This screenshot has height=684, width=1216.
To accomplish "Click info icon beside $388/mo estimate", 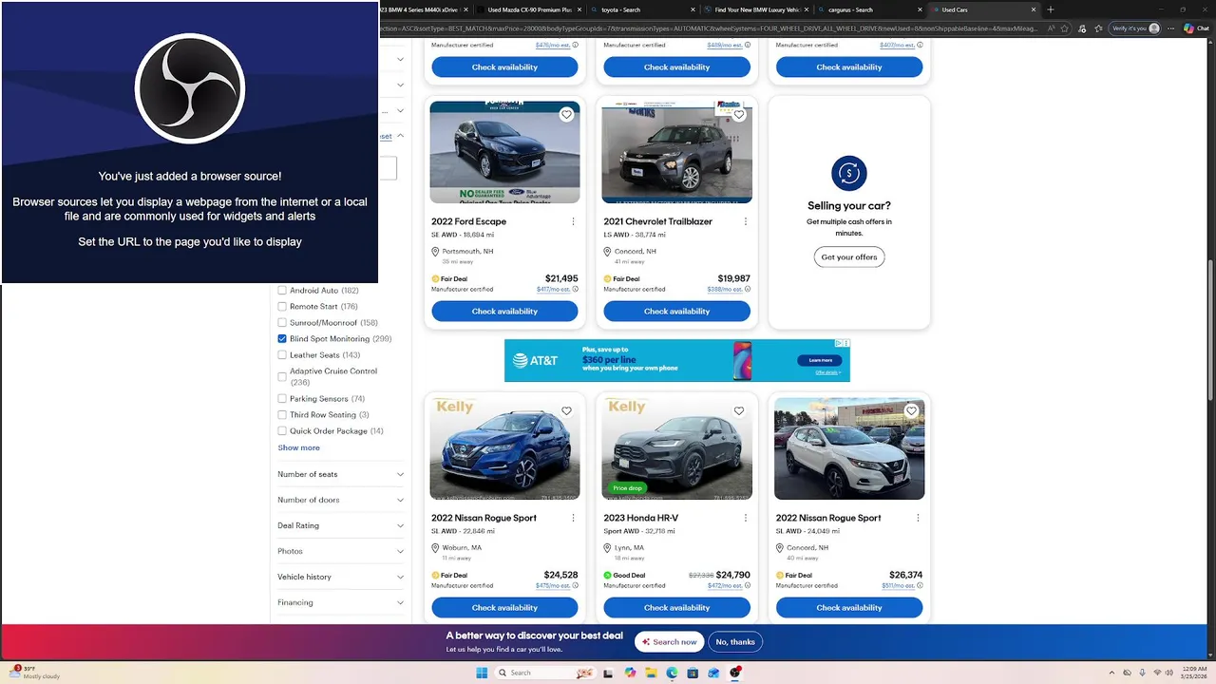I will click(x=748, y=289).
